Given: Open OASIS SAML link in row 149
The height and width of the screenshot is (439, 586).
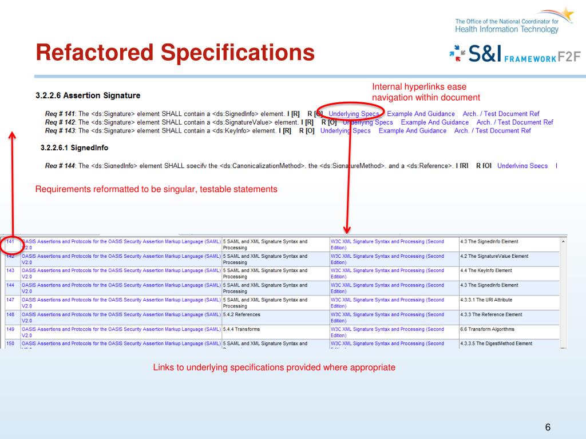Looking at the screenshot, I should tap(121, 332).
